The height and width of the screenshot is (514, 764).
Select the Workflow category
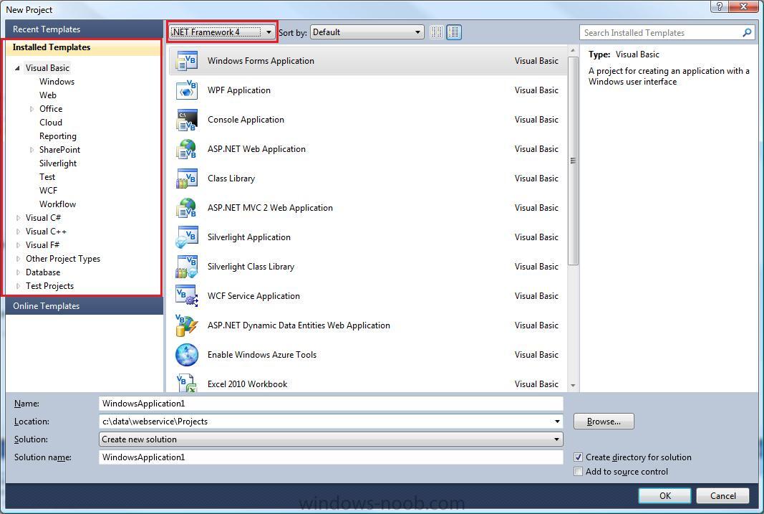coord(57,204)
